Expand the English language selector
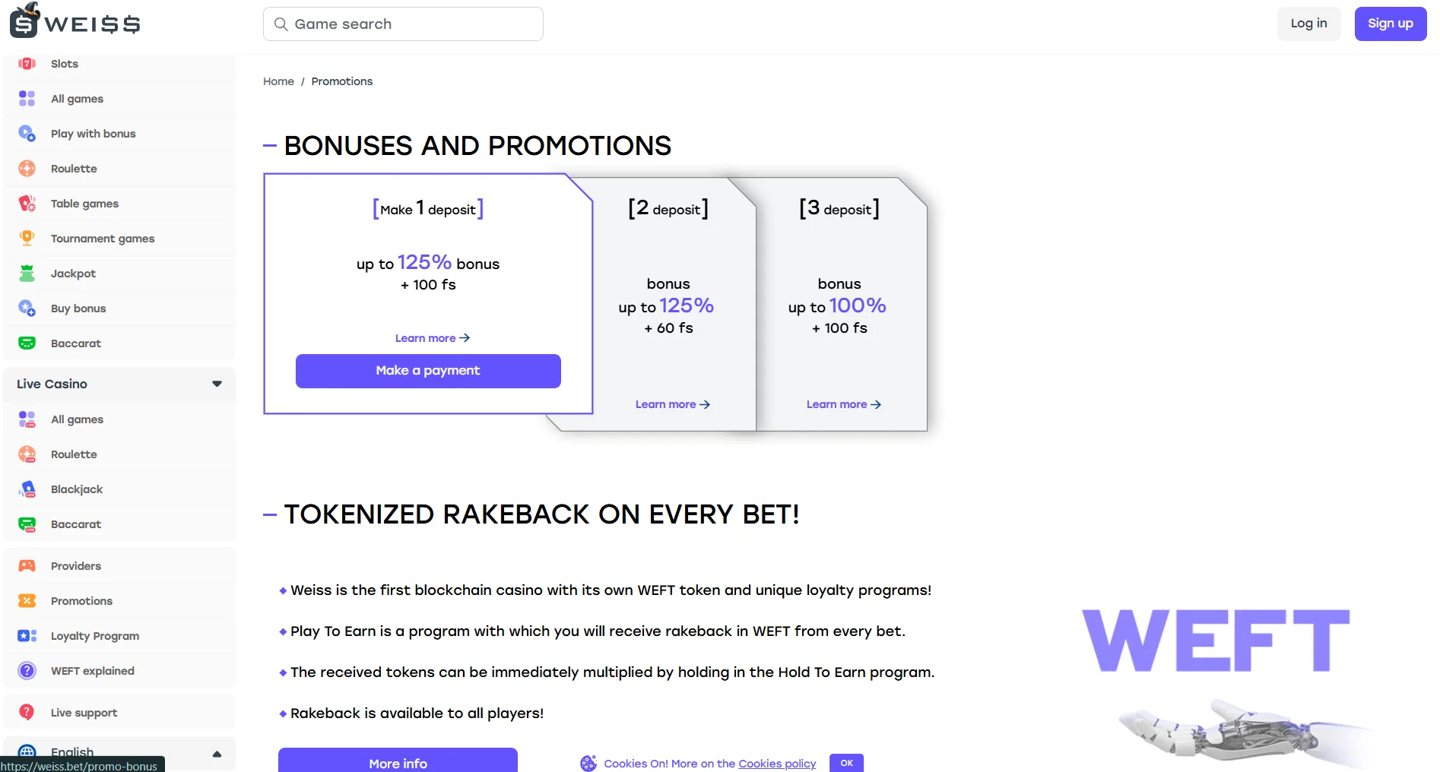The height and width of the screenshot is (772, 1440). (x=217, y=754)
